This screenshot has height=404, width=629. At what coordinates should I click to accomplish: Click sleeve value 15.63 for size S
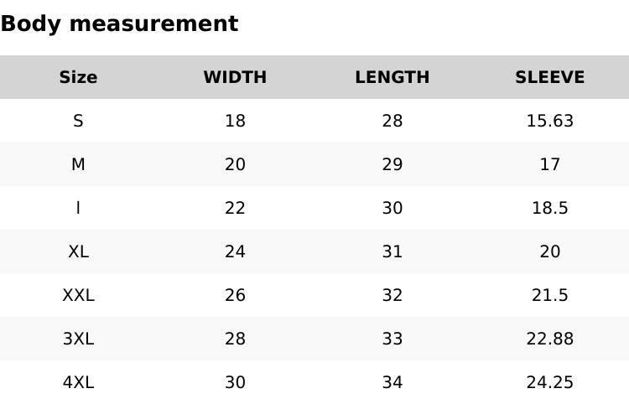click(x=549, y=121)
